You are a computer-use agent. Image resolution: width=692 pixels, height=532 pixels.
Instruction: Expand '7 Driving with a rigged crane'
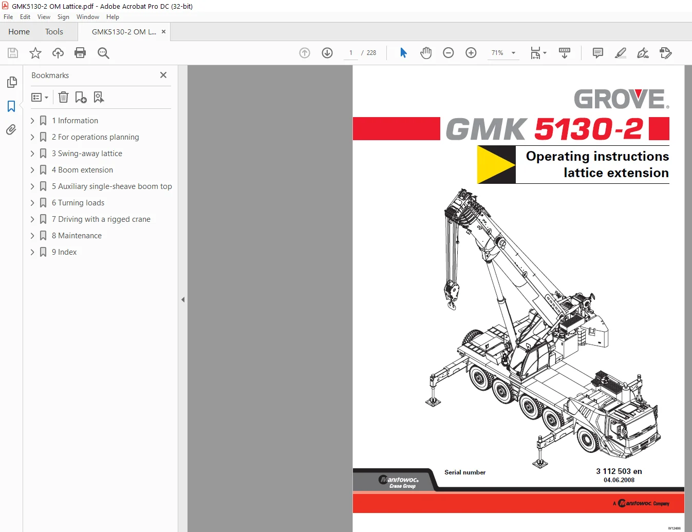point(32,219)
